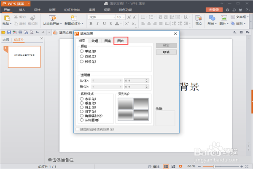Adjust the zoom slider handle

click(214, 166)
